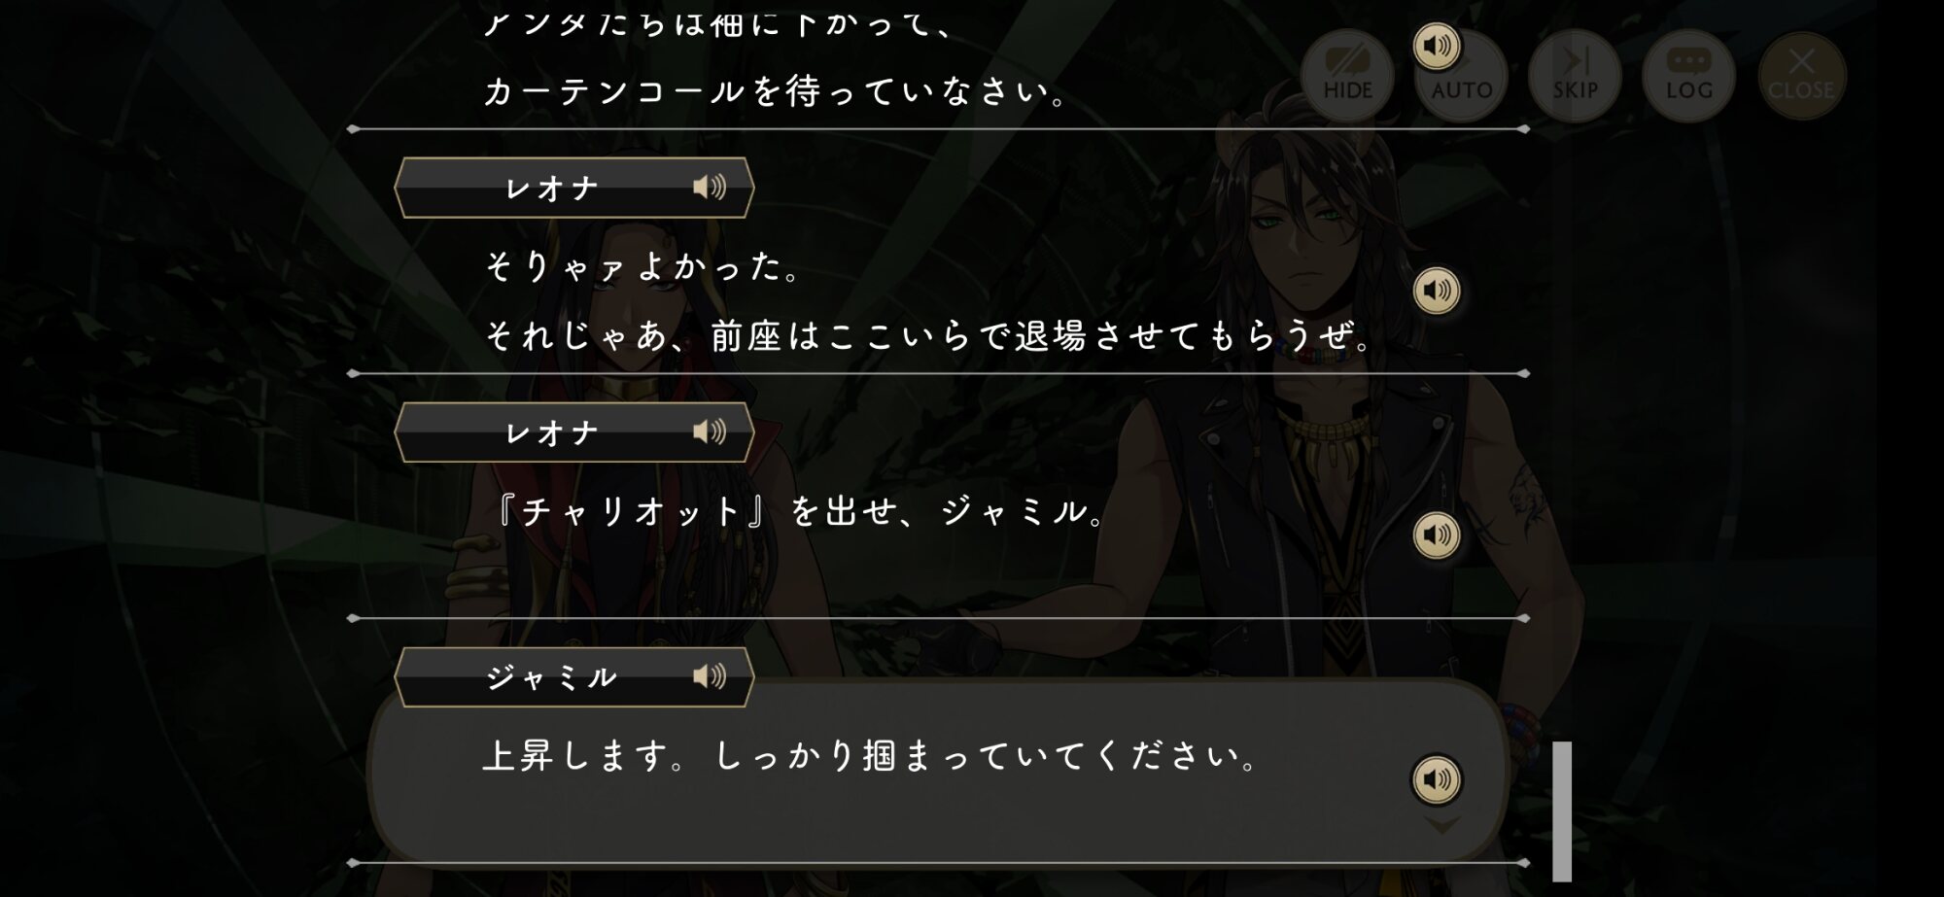The width and height of the screenshot is (1944, 897).
Task: Close the log with CLOSE button
Action: [x=1802, y=76]
